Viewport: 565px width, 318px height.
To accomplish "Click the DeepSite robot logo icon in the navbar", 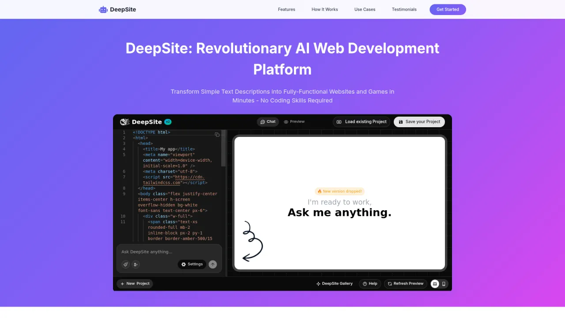I will (103, 10).
